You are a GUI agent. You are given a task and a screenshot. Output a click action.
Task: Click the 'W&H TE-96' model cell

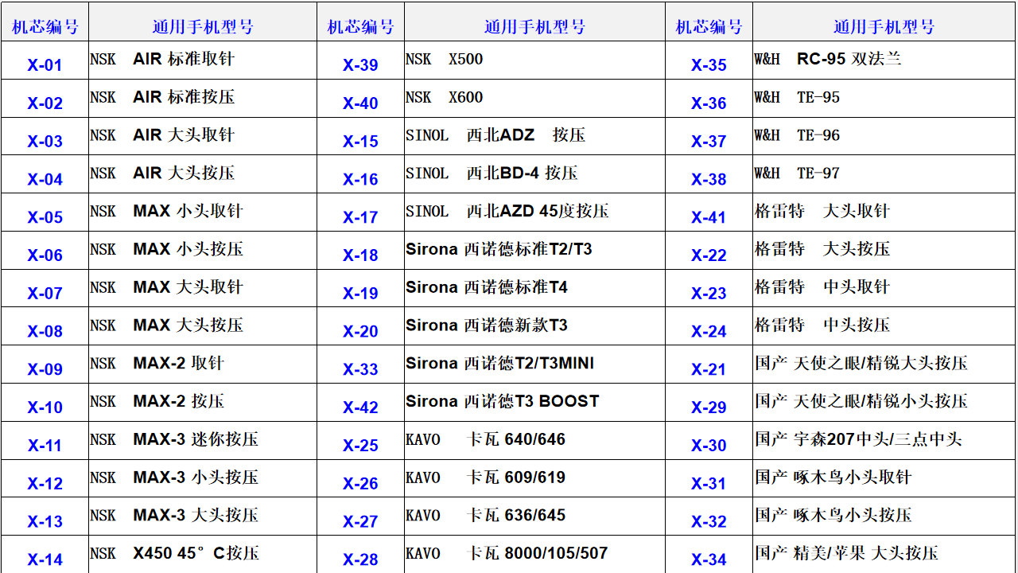pyautogui.click(x=884, y=136)
